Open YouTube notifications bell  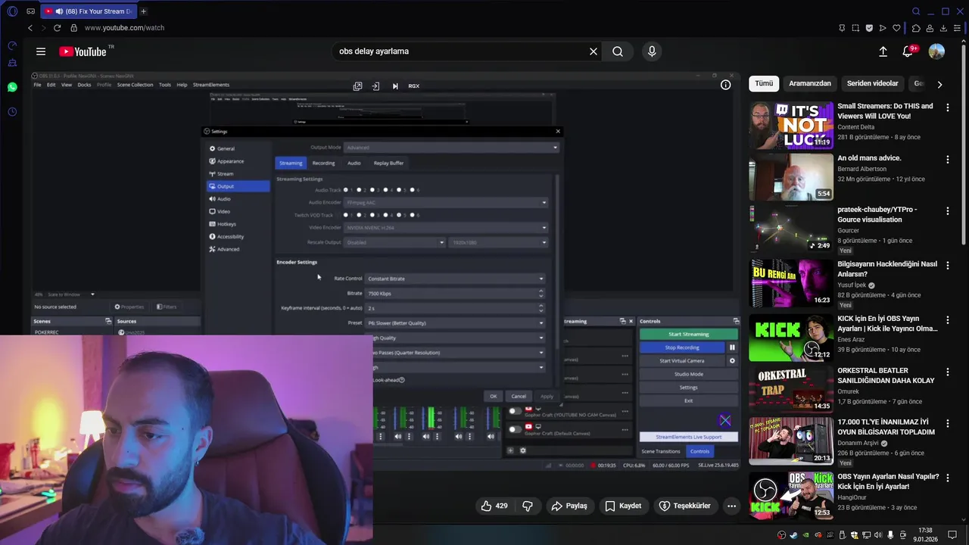point(908,51)
